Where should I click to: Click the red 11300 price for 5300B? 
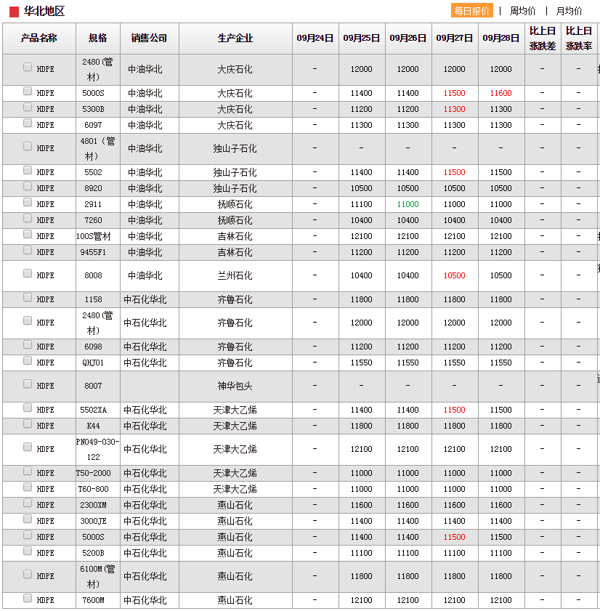[454, 109]
